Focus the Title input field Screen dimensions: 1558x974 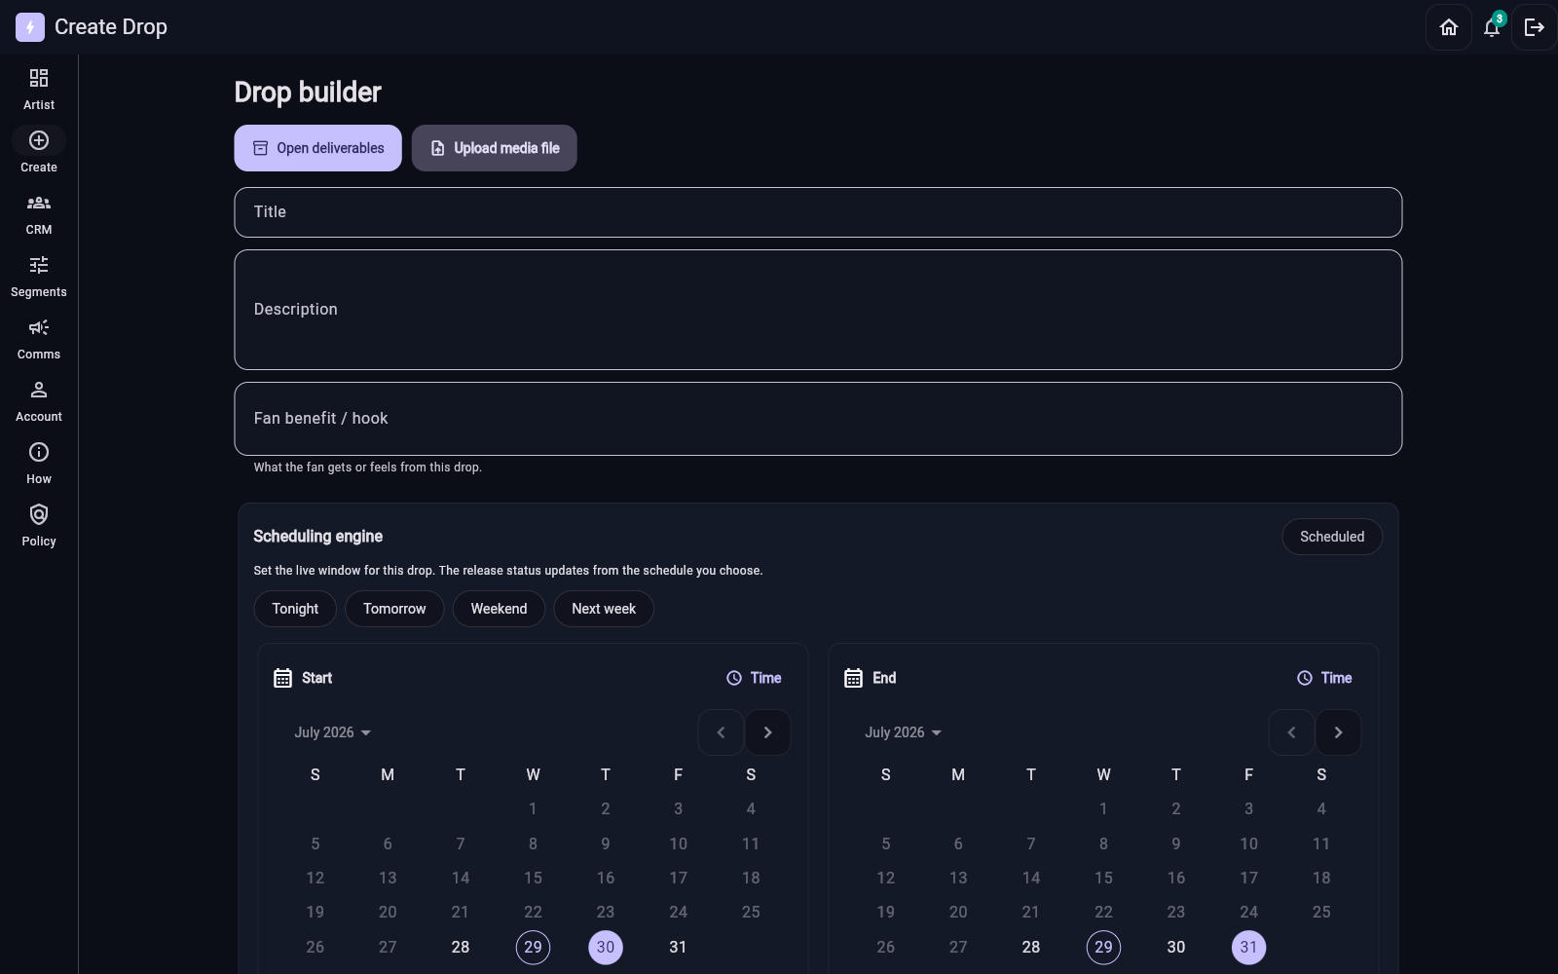tap(818, 212)
